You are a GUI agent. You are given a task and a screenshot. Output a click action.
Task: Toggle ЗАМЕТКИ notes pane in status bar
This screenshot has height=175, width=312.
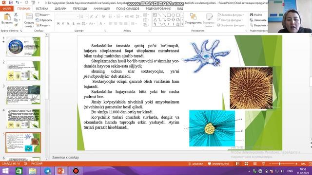196,164
